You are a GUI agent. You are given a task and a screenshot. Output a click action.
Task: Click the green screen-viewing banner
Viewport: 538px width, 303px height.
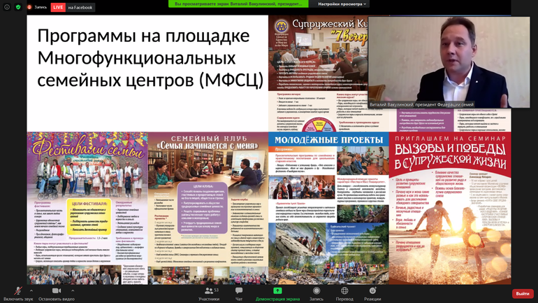(238, 3)
